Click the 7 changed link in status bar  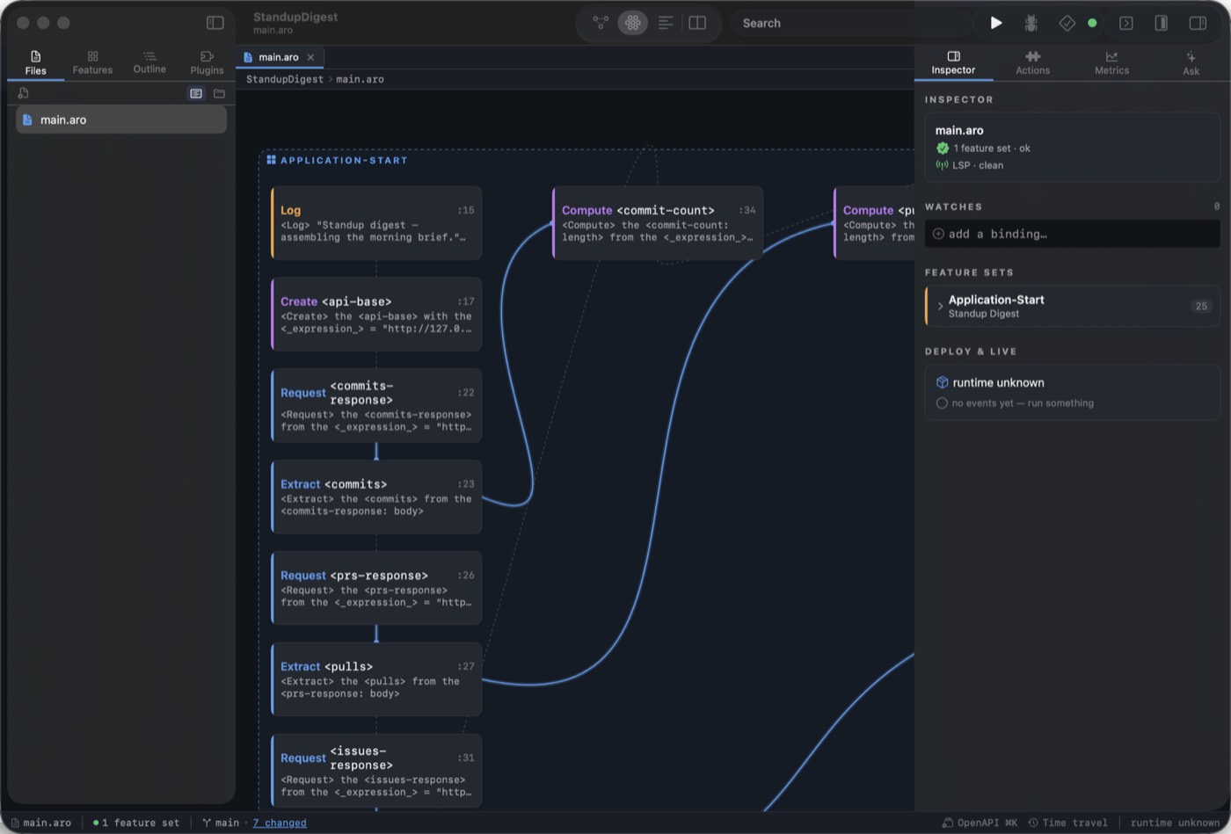point(280,823)
